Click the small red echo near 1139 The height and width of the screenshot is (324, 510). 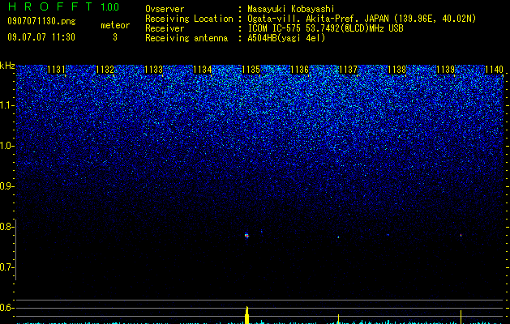(461, 235)
